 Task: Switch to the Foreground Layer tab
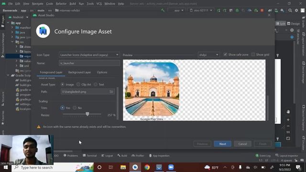[51, 72]
